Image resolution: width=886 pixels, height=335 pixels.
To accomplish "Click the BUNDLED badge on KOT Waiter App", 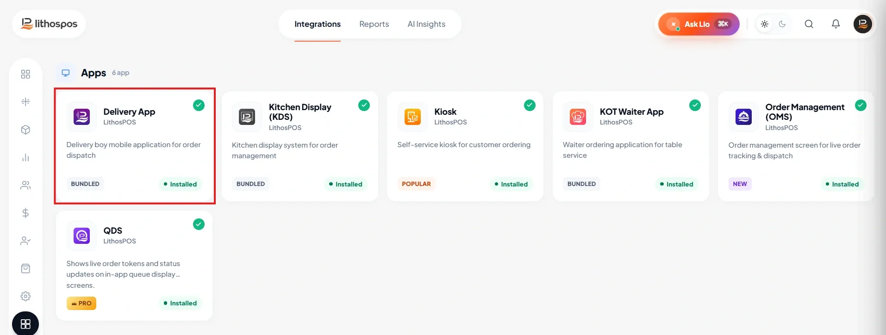I will click(581, 184).
